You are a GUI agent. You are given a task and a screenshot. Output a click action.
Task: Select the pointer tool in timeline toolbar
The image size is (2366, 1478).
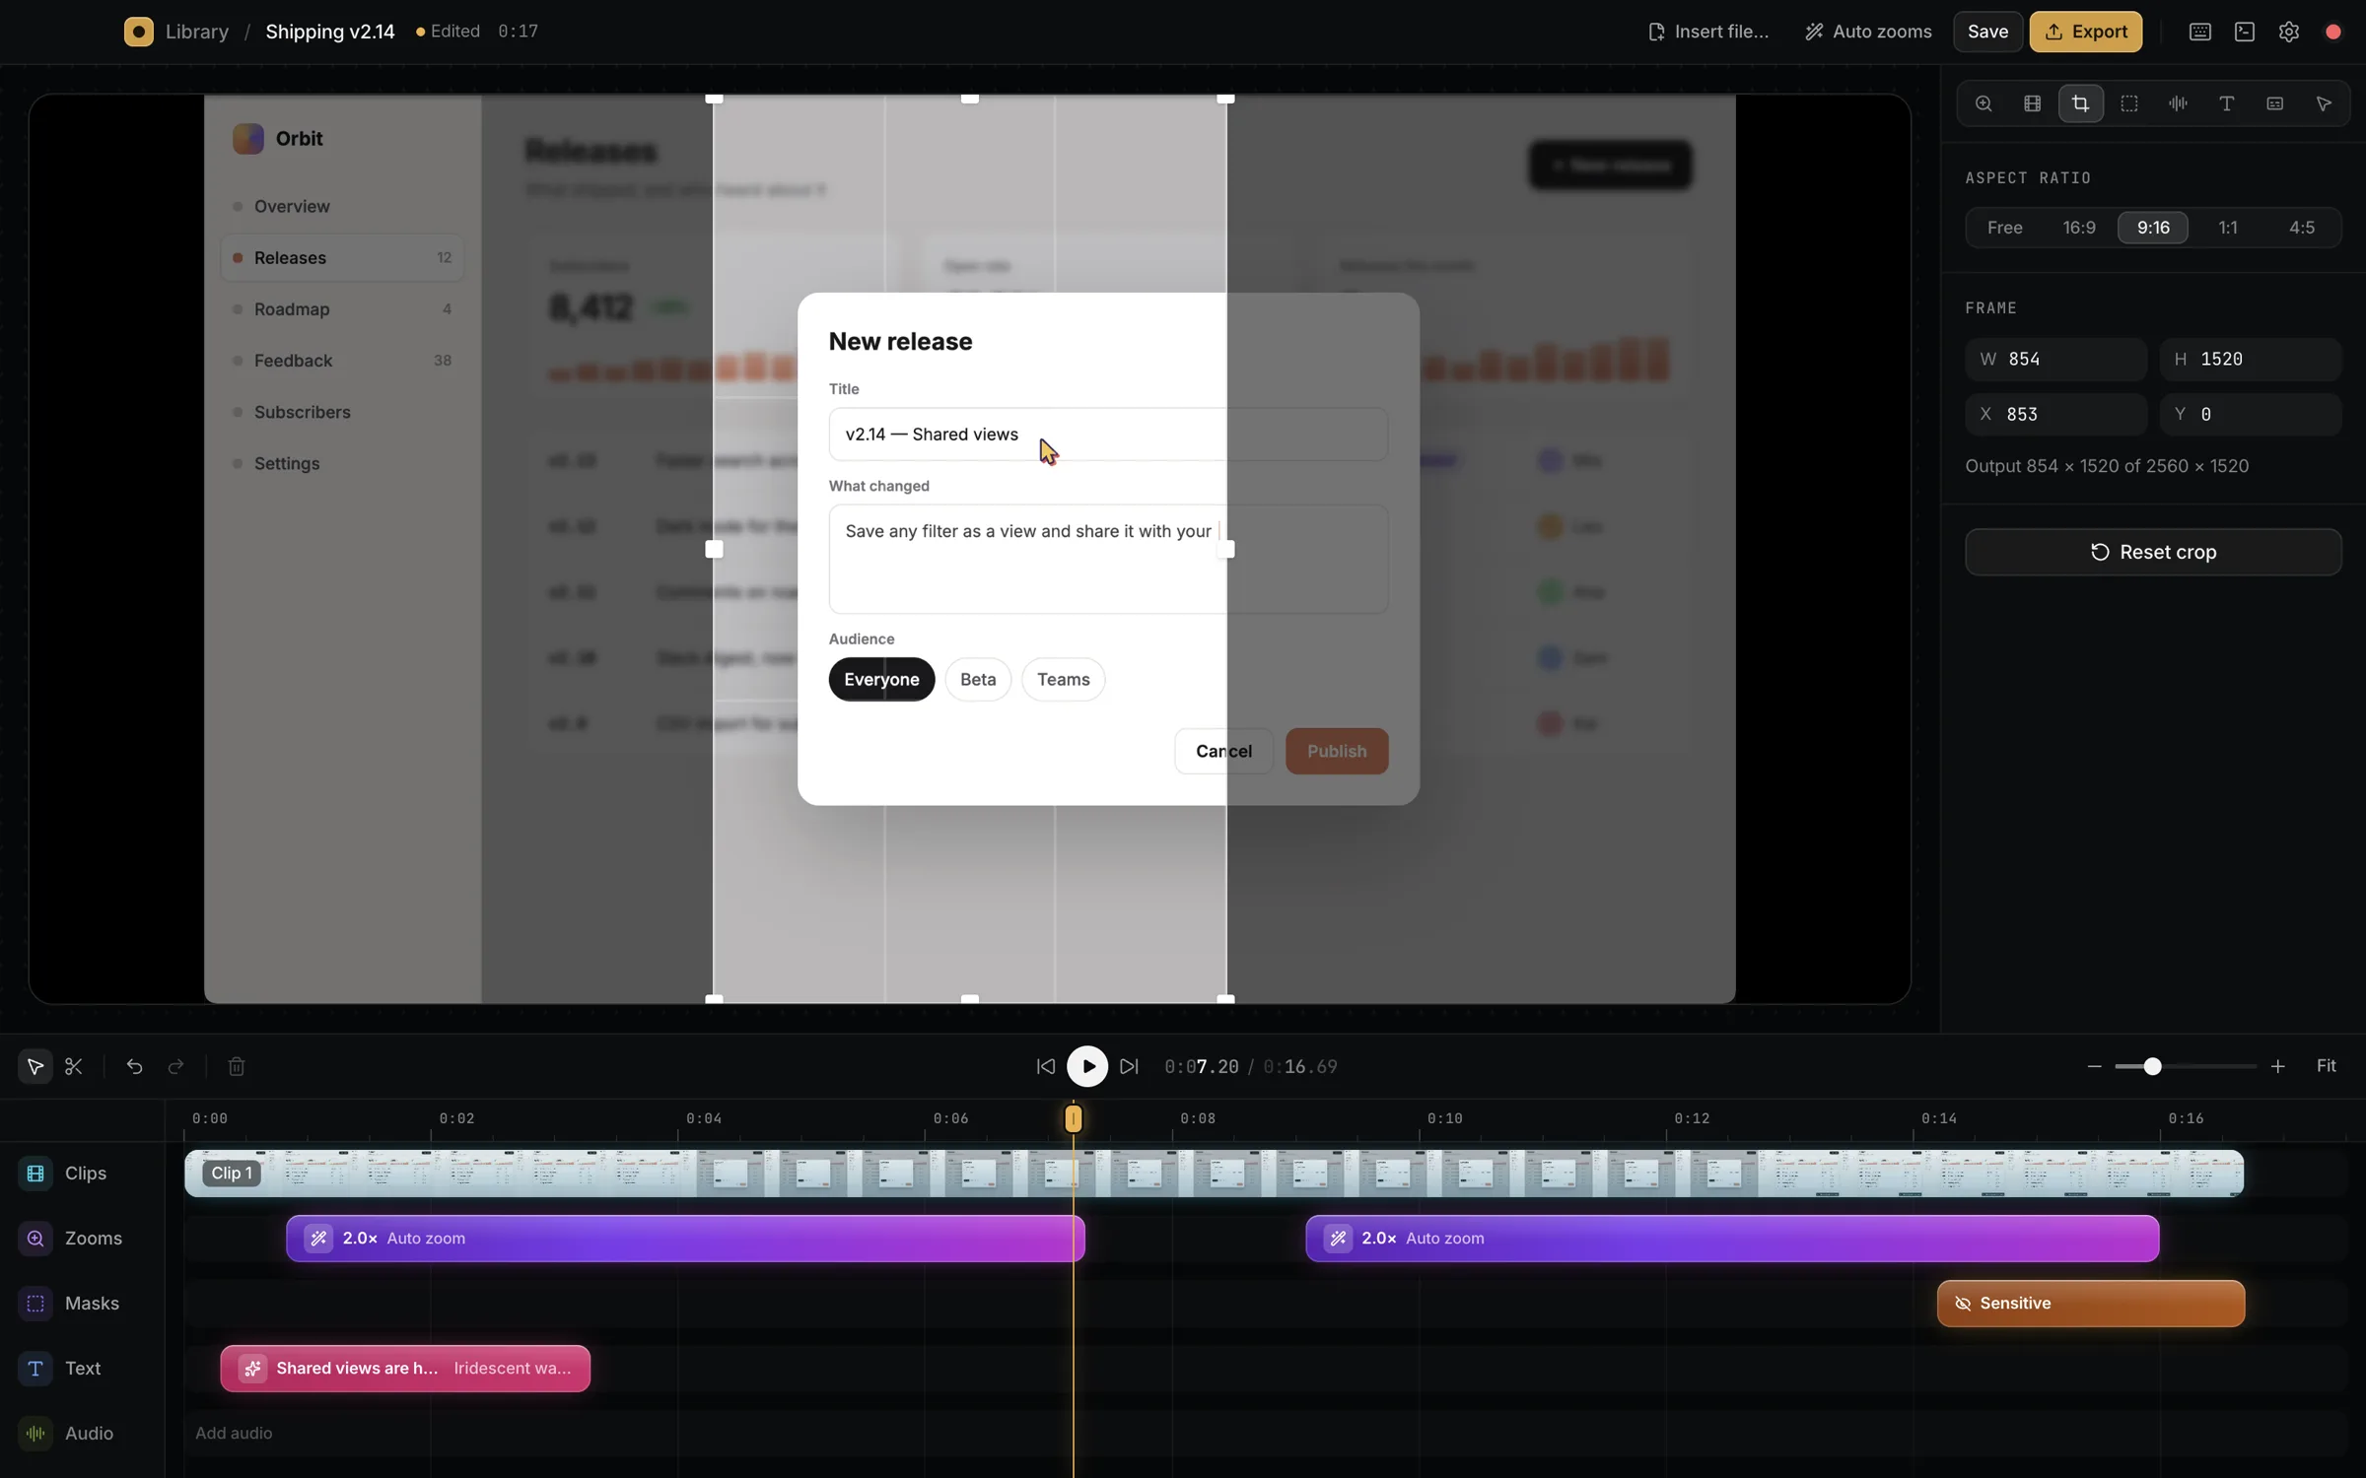click(35, 1066)
